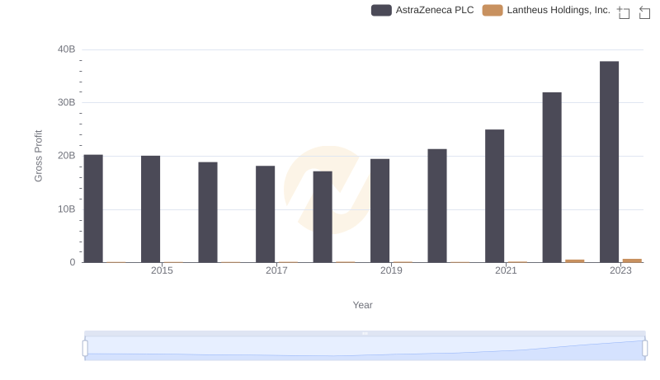Viewport: 660px width, 380px height.
Task: Click the AstraZeneca dark legend swatch
Action: (381, 10)
